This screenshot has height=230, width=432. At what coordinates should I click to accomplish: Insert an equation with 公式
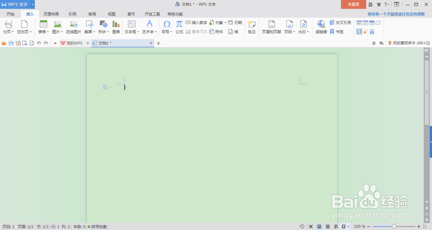tap(179, 27)
